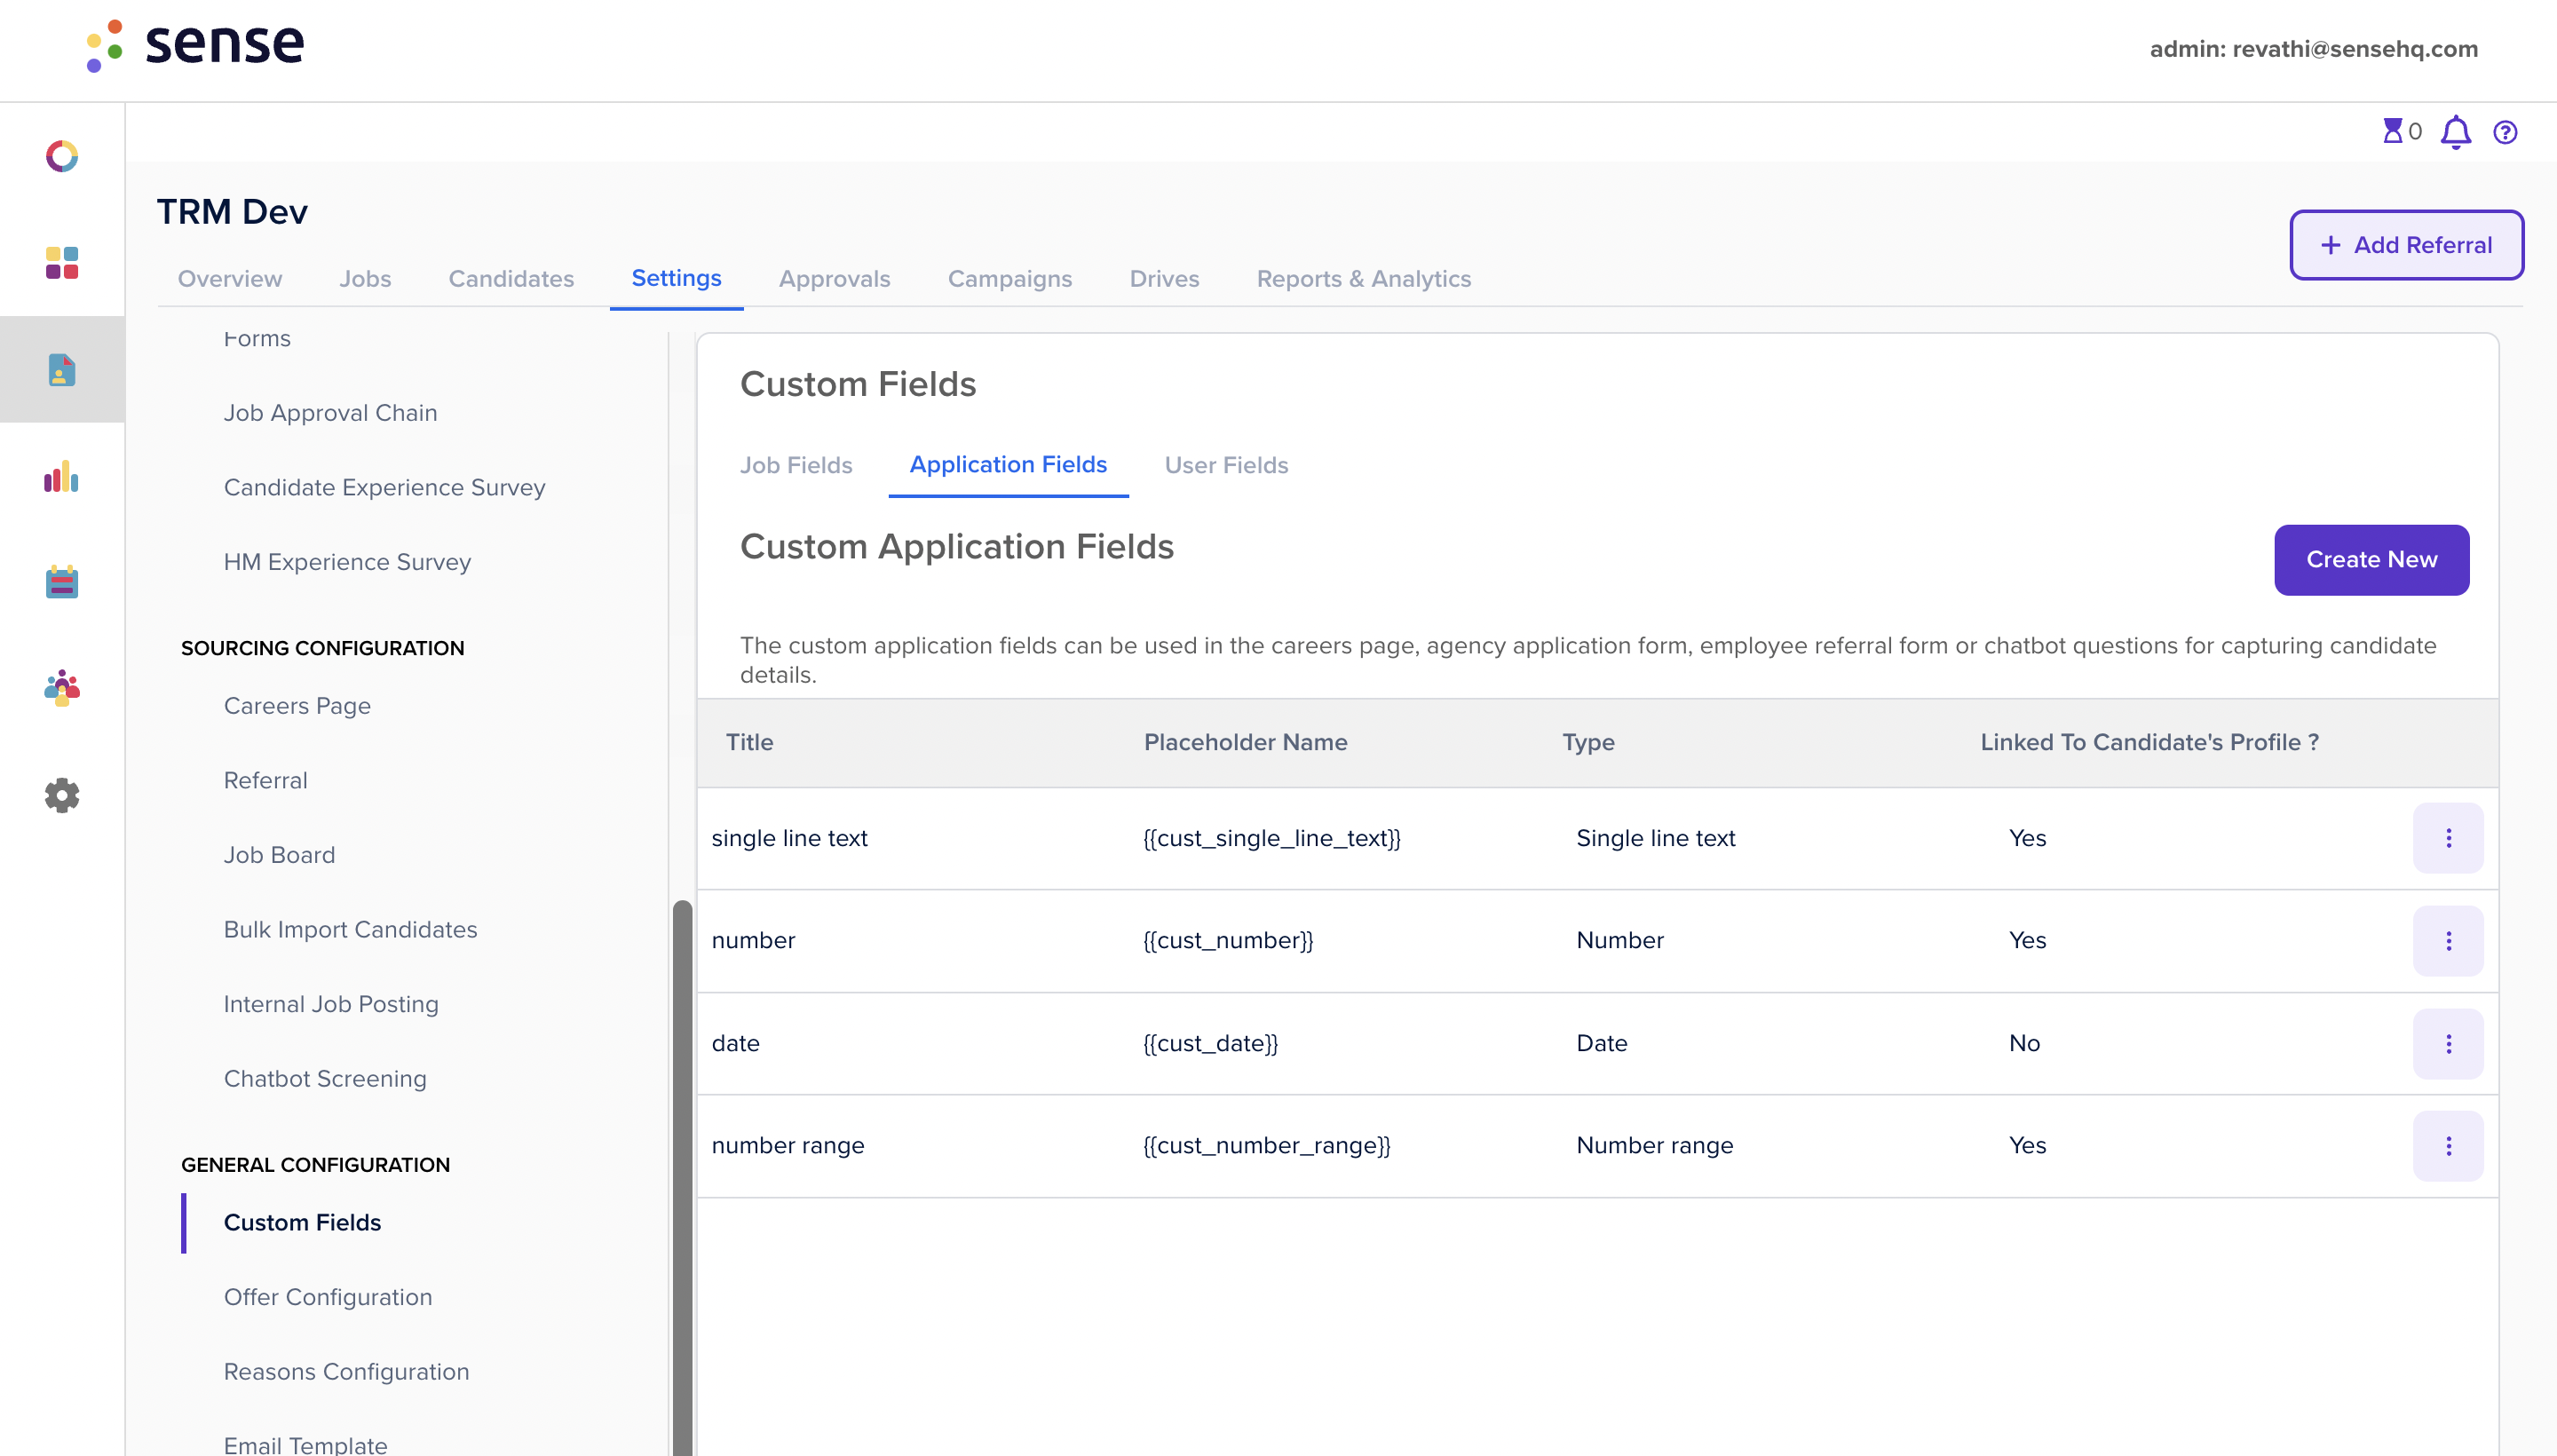Click the {{cust_single_line_text}} placeholder
The height and width of the screenshot is (1456, 2557).
1271,838
